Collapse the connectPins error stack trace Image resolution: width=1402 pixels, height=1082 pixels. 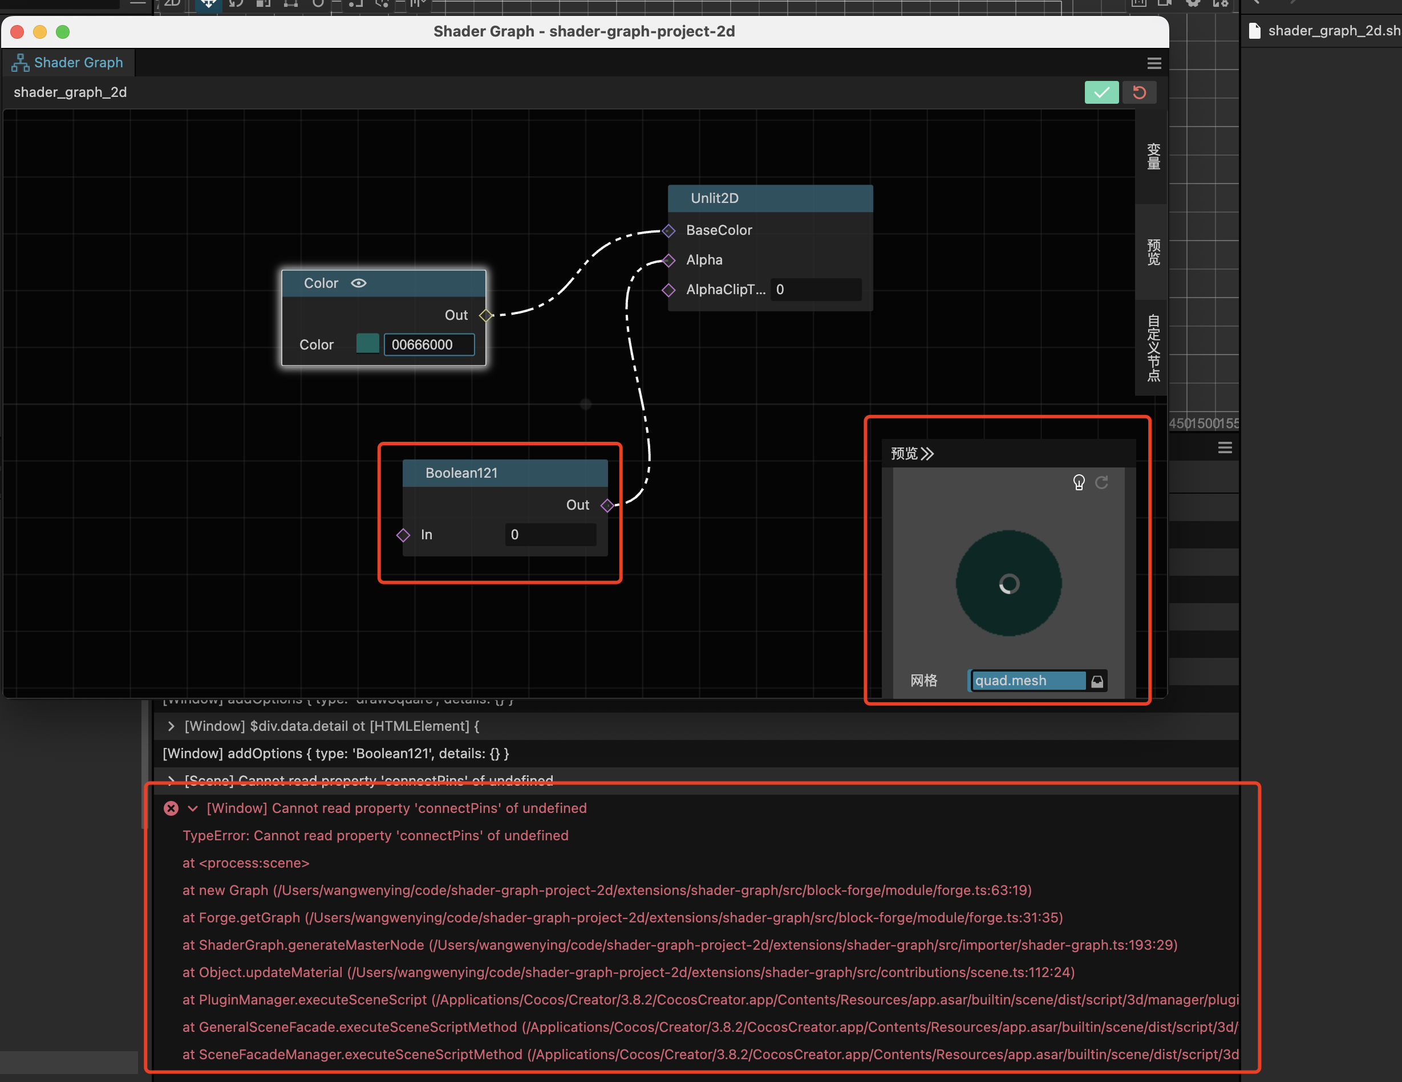(x=193, y=808)
